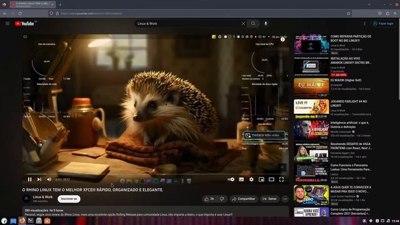400x225 pixels.
Task: Open the Linux & Work channel avatar
Action: [x=26, y=199]
